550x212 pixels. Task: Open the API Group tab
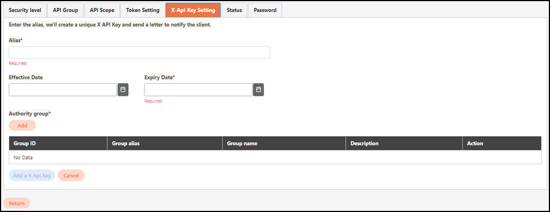pyautogui.click(x=65, y=10)
